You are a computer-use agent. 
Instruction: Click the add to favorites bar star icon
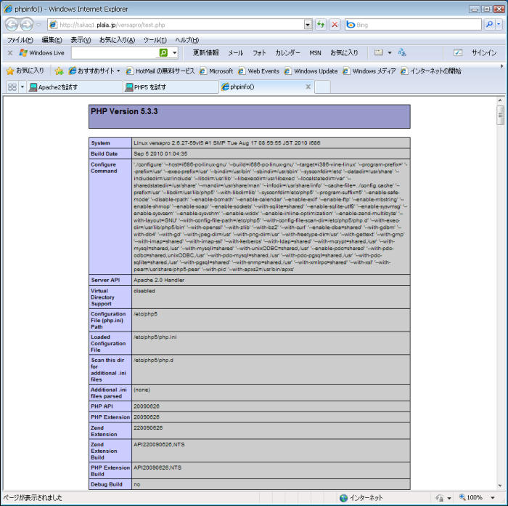coord(59,71)
